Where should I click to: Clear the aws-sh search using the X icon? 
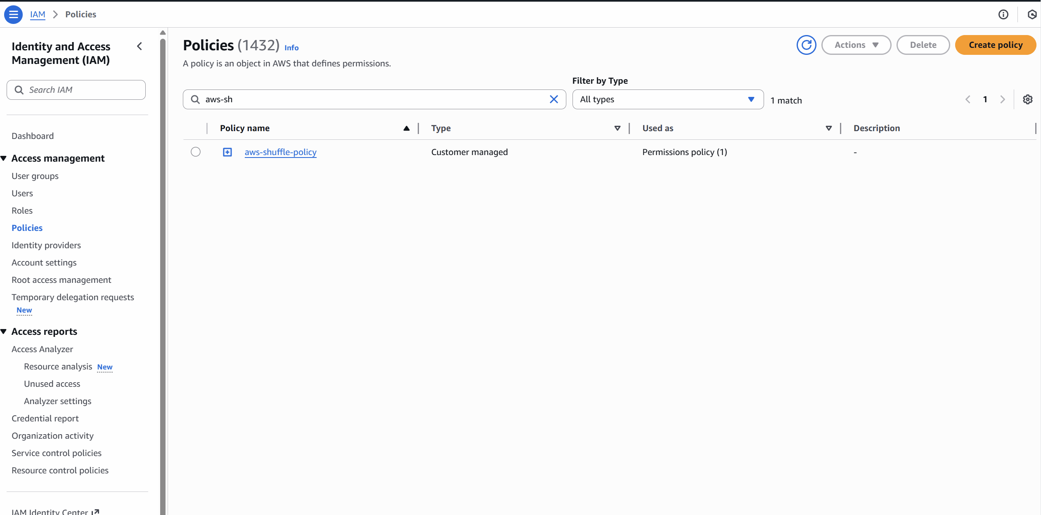click(554, 99)
